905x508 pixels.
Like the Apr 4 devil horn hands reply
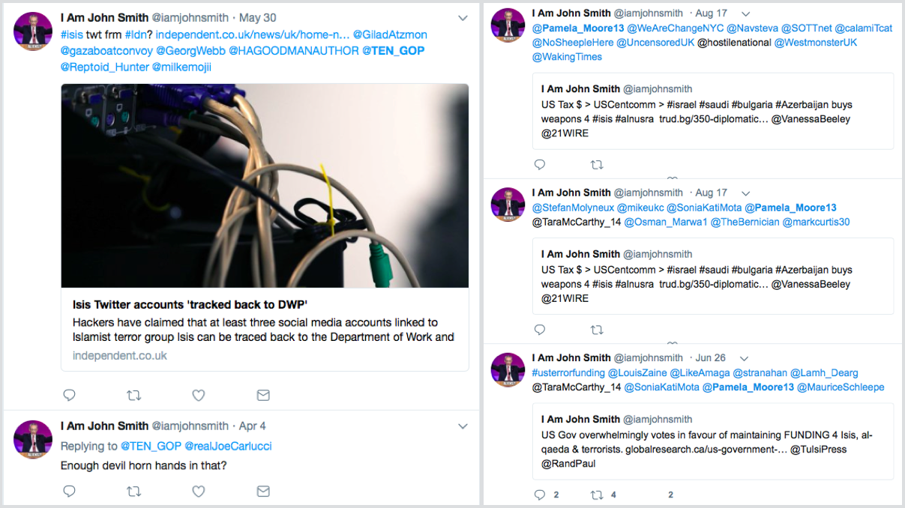[199, 492]
